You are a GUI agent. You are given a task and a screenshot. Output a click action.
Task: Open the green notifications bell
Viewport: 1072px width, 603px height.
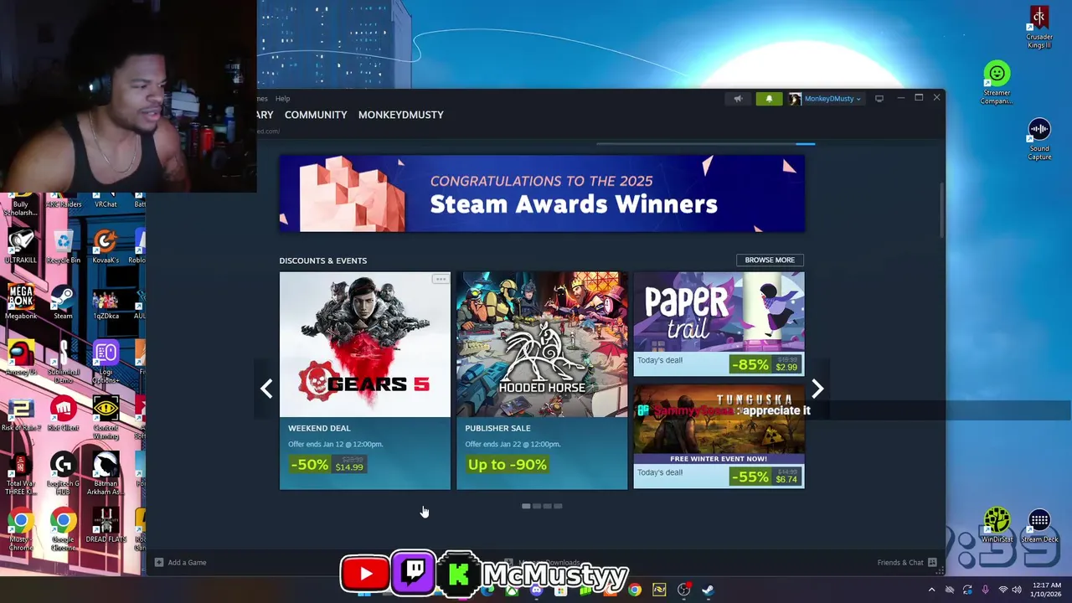pos(769,99)
